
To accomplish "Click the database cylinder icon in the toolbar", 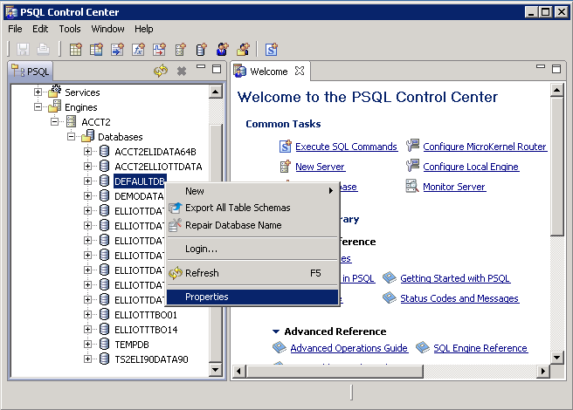I will (x=202, y=50).
